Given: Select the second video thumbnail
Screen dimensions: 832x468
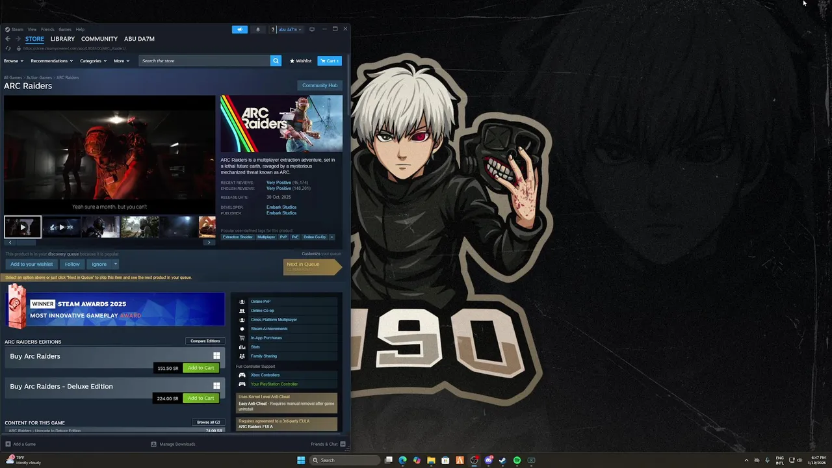Looking at the screenshot, I should point(62,227).
